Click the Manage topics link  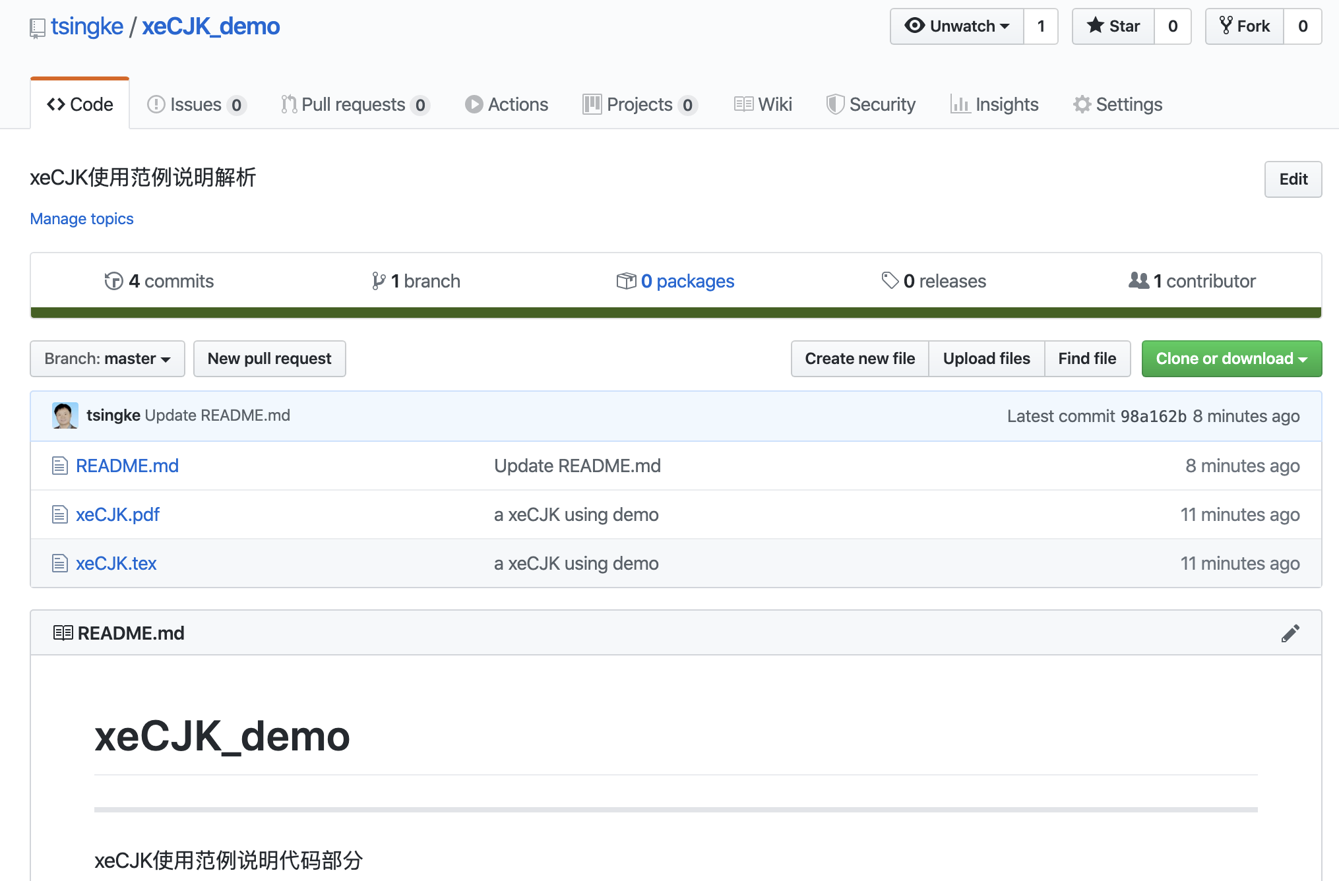point(82,219)
